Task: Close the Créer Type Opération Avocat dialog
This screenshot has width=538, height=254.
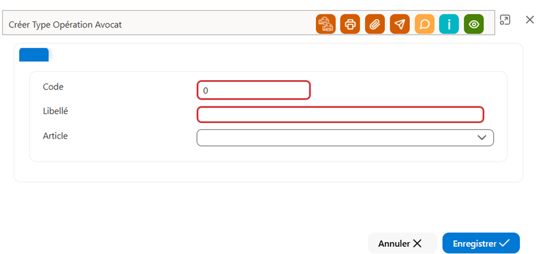Action: (x=530, y=20)
